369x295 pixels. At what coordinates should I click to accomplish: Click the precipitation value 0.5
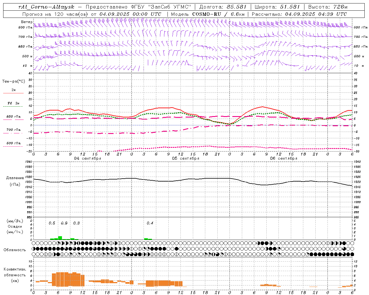[52, 223]
